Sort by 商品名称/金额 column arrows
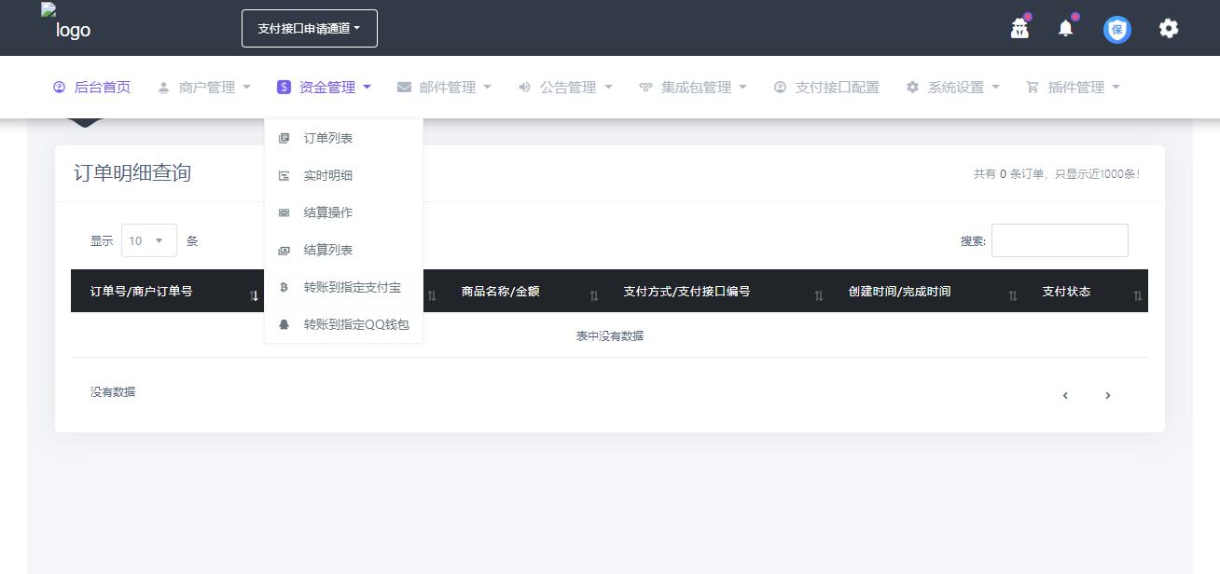This screenshot has height=574, width=1220. pos(593,295)
